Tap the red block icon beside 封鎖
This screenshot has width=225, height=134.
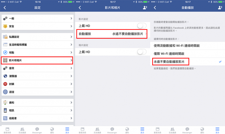[5, 84]
